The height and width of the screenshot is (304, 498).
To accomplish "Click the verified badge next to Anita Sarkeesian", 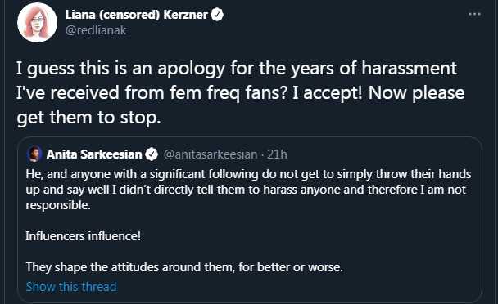I will [152, 154].
